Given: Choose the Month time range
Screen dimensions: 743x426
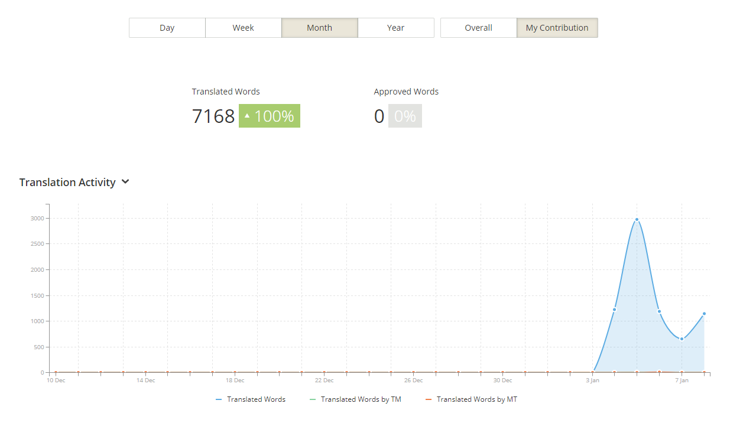Looking at the screenshot, I should point(320,28).
